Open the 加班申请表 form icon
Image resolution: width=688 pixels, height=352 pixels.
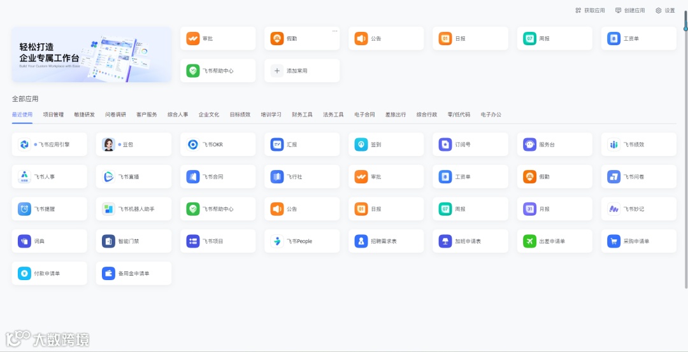(445, 241)
